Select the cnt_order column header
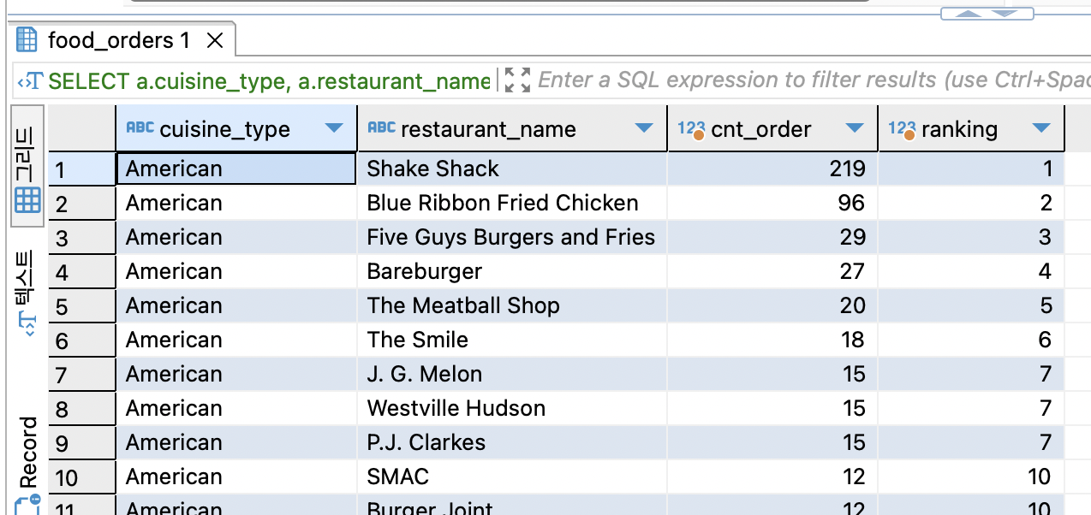This screenshot has width=1091, height=515. (x=772, y=128)
